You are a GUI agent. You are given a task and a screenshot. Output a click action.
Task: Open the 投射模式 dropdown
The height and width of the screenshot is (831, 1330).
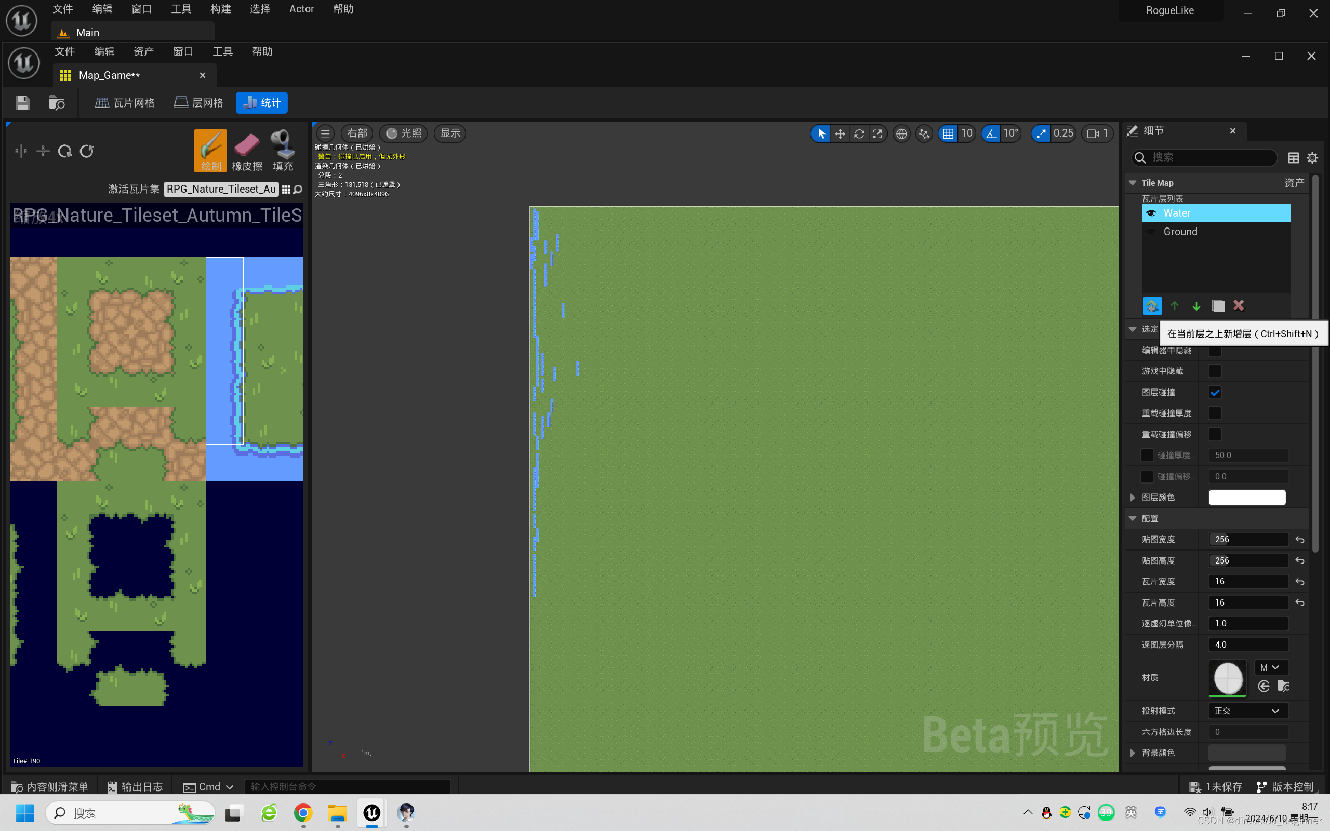point(1247,711)
